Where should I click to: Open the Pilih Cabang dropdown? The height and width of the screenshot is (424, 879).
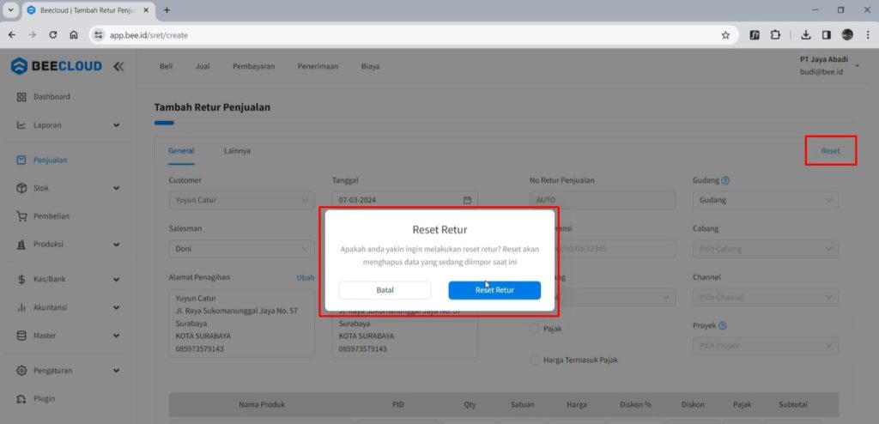pyautogui.click(x=766, y=248)
